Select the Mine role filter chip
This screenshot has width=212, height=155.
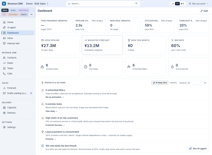click(5, 10)
